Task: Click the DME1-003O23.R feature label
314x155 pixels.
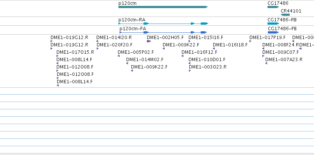Action: coord(208,67)
